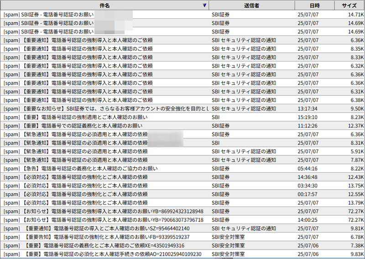Screen dimensions: 365x259
Task: Sort messages by the サイズ column header
Action: click(349, 5)
